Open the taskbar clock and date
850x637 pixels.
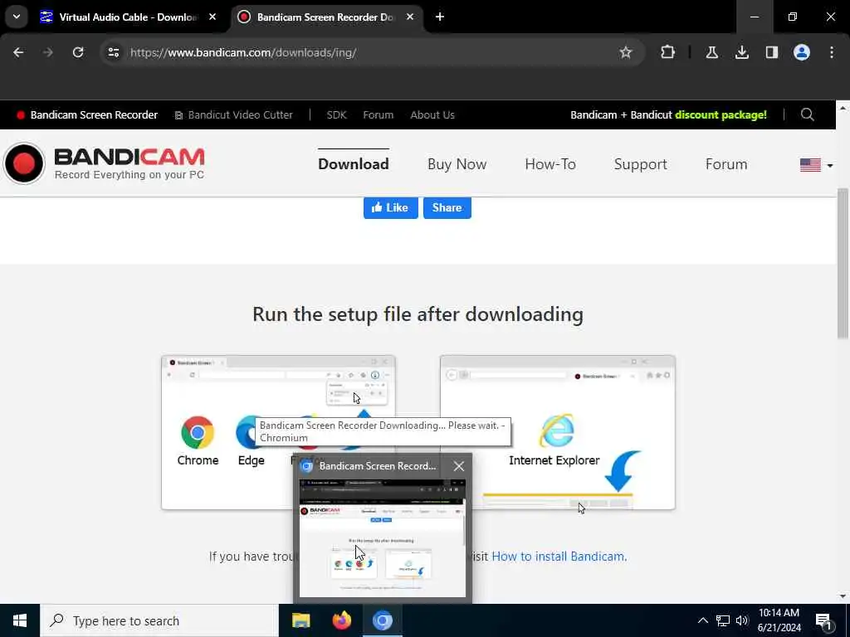click(x=779, y=620)
